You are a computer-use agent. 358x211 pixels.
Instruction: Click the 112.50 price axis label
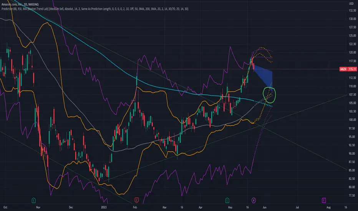[x=353, y=78]
